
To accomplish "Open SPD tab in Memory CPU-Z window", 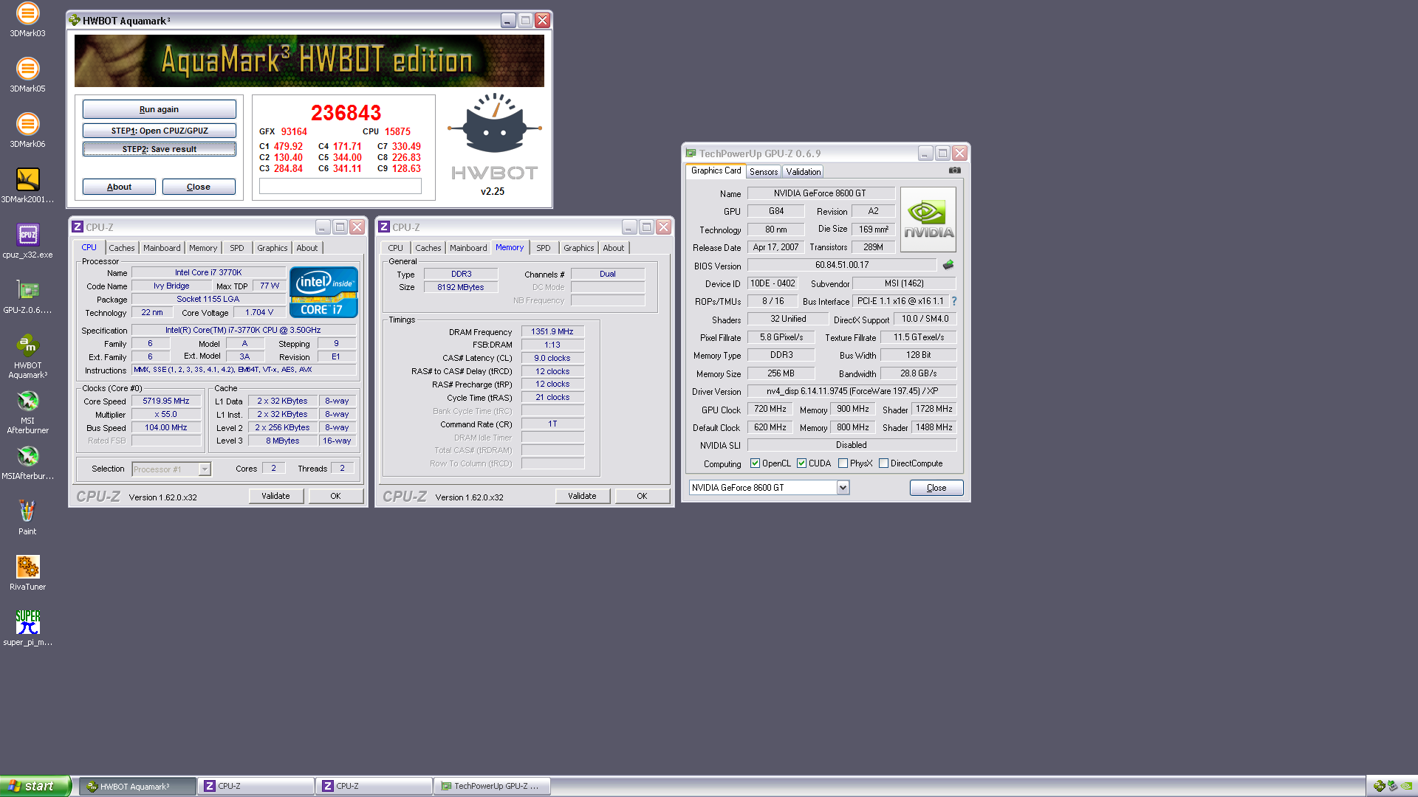I will [x=544, y=248].
